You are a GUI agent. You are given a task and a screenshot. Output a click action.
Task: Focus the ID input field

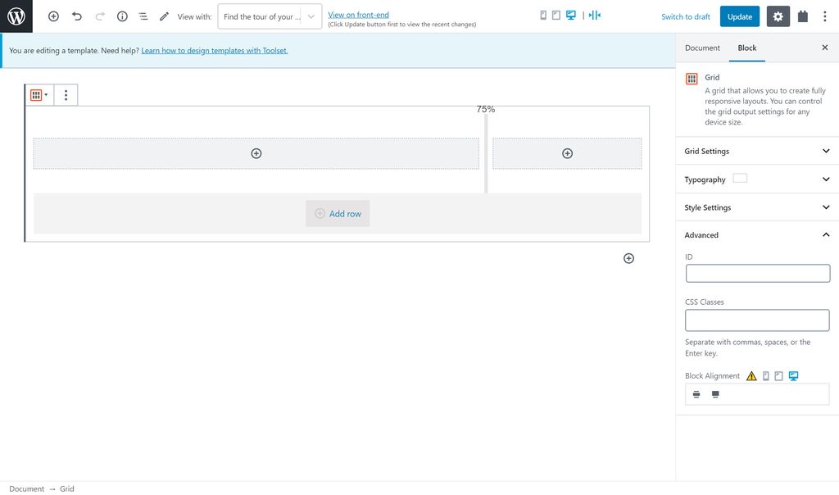758,274
